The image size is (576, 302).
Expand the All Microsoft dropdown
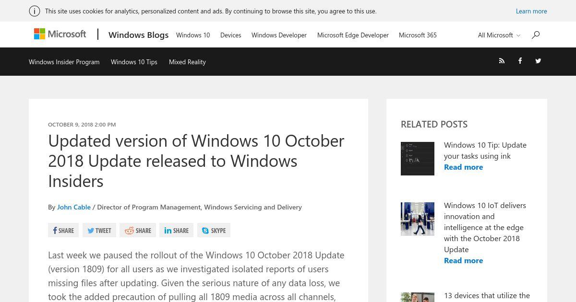(x=499, y=35)
